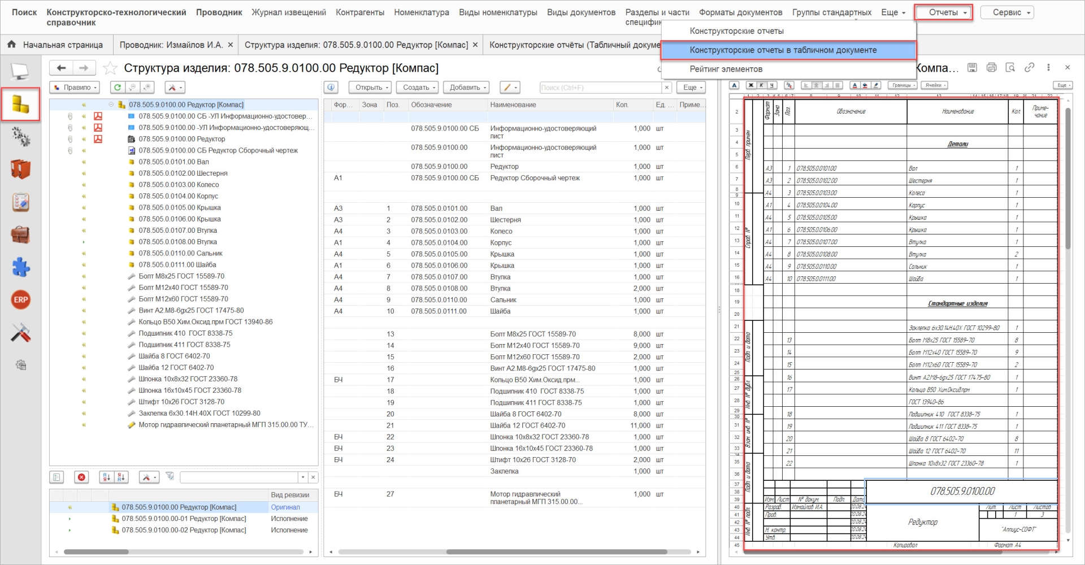The height and width of the screenshot is (565, 1085).
Task: Open the desktop monitor icon in sidebar
Action: tap(20, 71)
